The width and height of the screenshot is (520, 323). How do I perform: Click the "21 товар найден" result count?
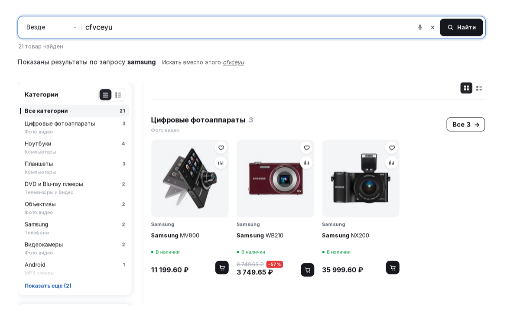(x=41, y=46)
